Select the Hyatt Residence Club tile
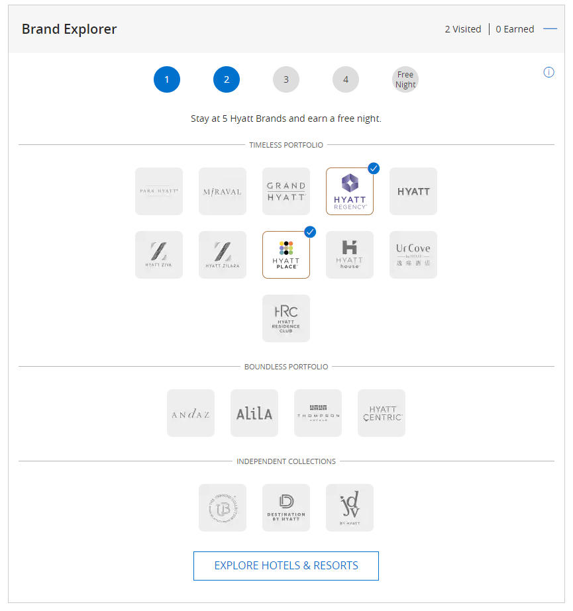This screenshot has height=611, width=573. pyautogui.click(x=286, y=318)
